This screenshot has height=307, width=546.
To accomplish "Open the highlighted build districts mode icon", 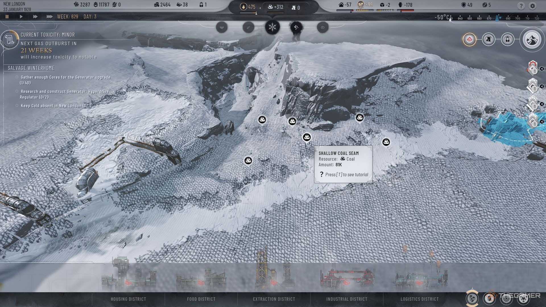I will pos(472,298).
